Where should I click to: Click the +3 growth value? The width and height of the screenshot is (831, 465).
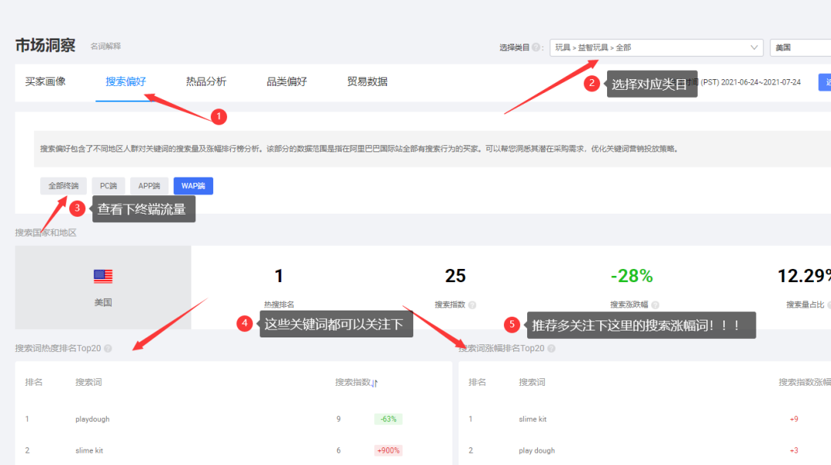(x=794, y=450)
